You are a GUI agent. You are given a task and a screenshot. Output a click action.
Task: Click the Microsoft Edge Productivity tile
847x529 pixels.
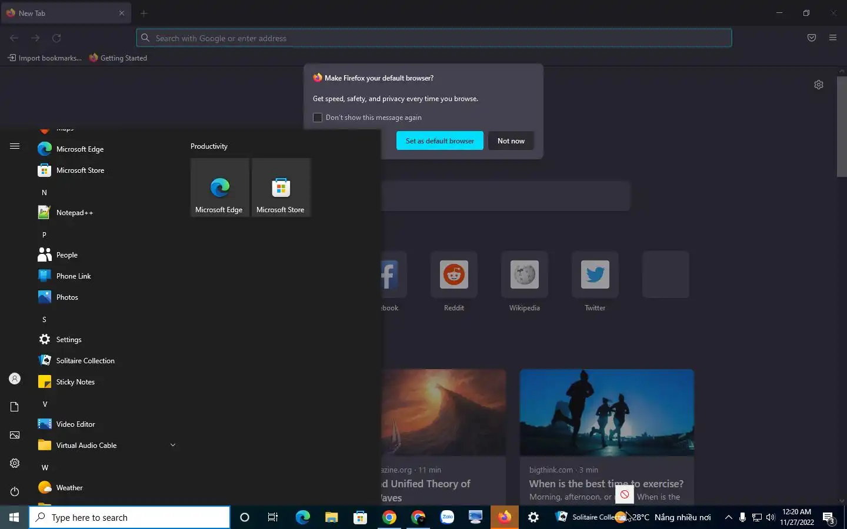(x=219, y=188)
